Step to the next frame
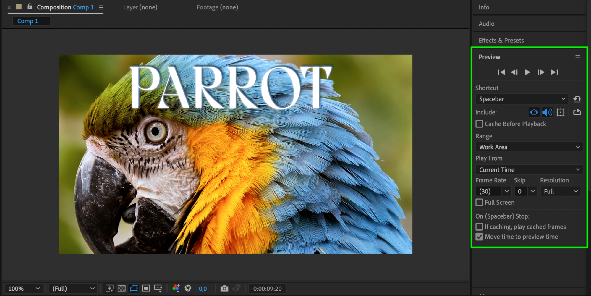Image resolution: width=591 pixels, height=296 pixels. point(541,72)
